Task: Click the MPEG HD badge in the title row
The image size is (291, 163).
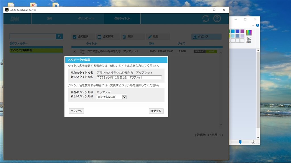Action: [200, 52]
